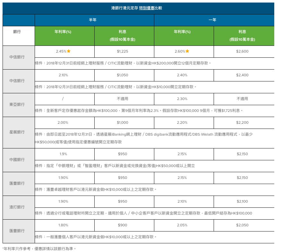Click the 匯豐銀行 row for 一般個人客戶

tap(19, 231)
